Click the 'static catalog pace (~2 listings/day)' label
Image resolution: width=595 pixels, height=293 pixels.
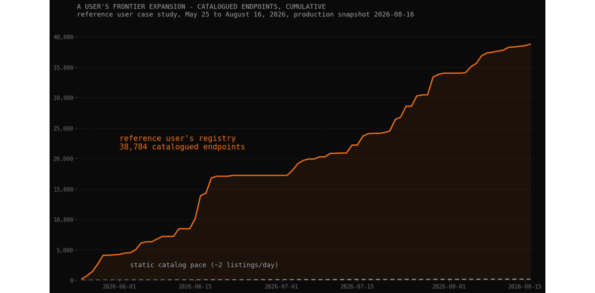(204, 265)
